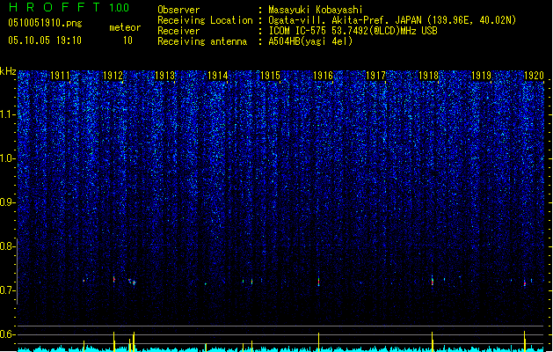
Task: Click the HROFFT title text
Action: point(55,7)
